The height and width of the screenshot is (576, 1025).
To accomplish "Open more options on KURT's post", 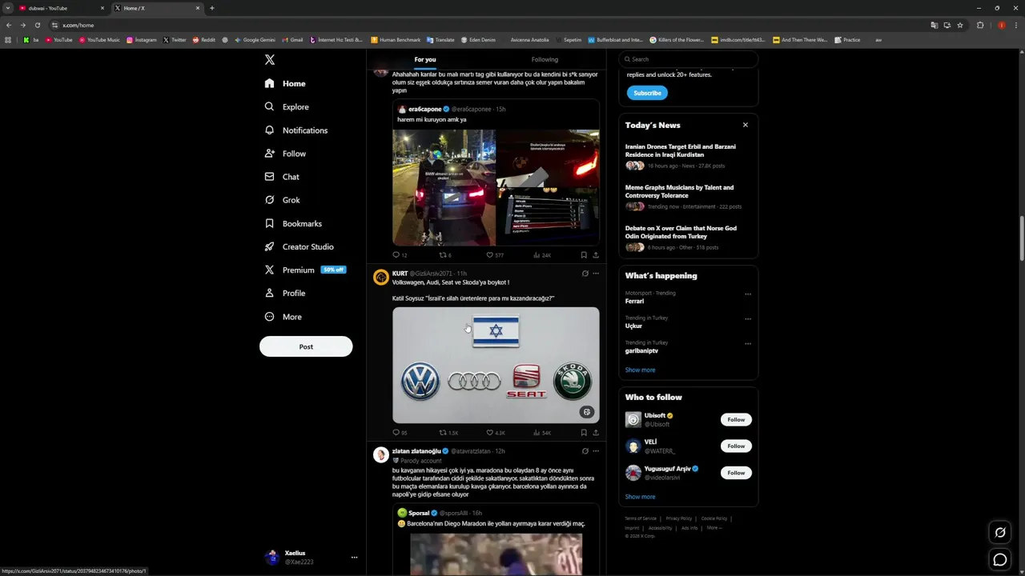I will point(595,274).
